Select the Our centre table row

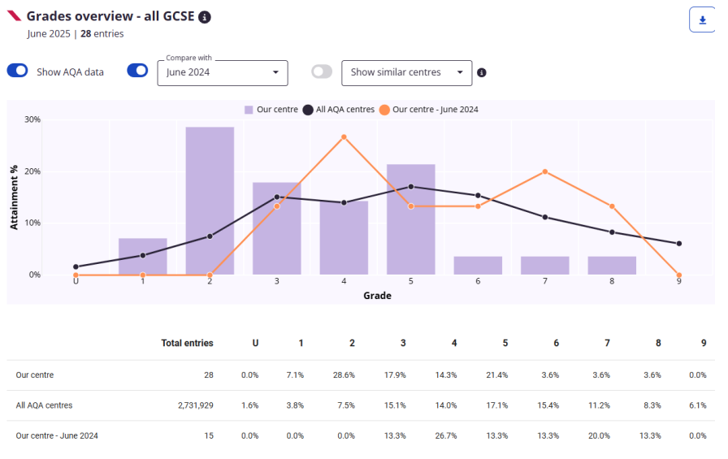click(35, 375)
